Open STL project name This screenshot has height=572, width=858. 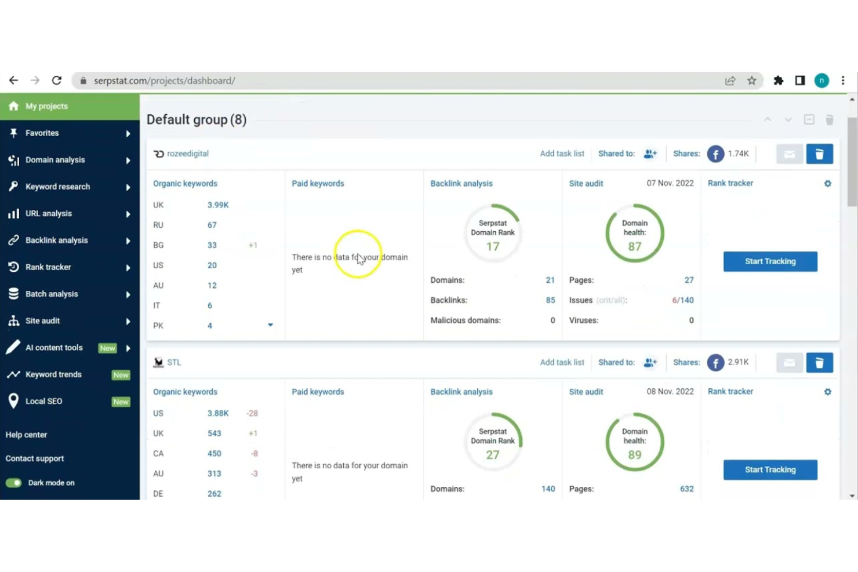click(x=174, y=362)
